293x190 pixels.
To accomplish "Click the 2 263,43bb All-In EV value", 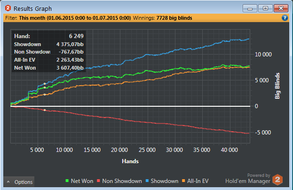I will [70, 60].
